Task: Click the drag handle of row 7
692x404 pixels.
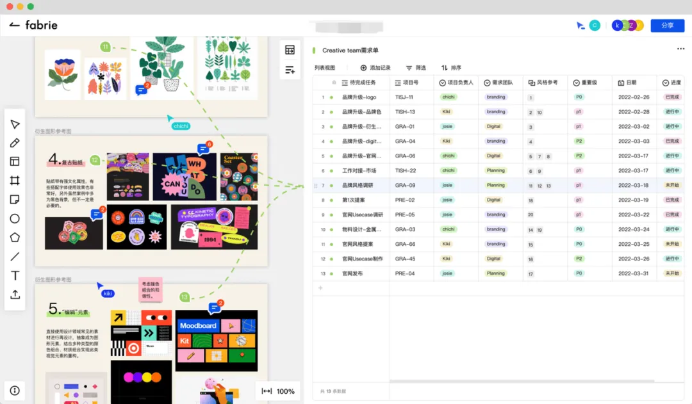Action: (315, 186)
